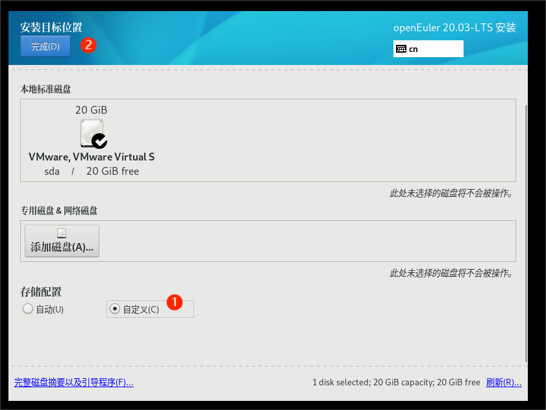Click the 刷新(R)... refresh link
Image resolution: width=546 pixels, height=410 pixels.
click(503, 383)
